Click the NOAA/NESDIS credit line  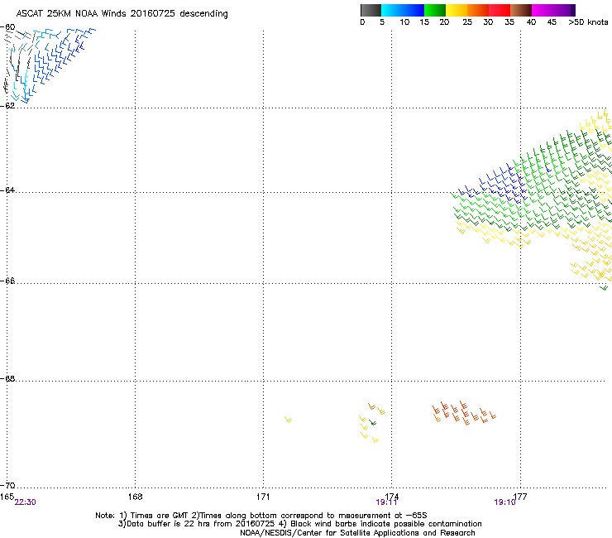point(357,533)
